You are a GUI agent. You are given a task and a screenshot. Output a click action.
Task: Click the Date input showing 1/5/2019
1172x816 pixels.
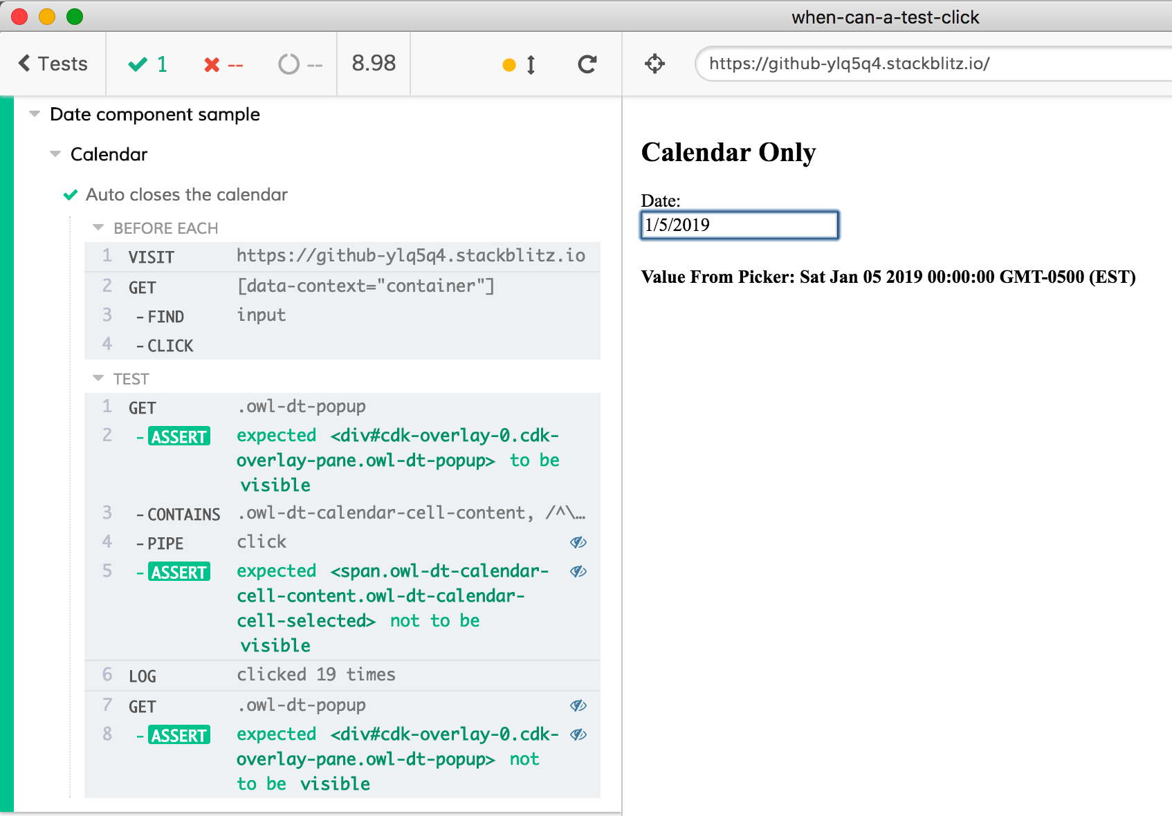click(x=739, y=225)
